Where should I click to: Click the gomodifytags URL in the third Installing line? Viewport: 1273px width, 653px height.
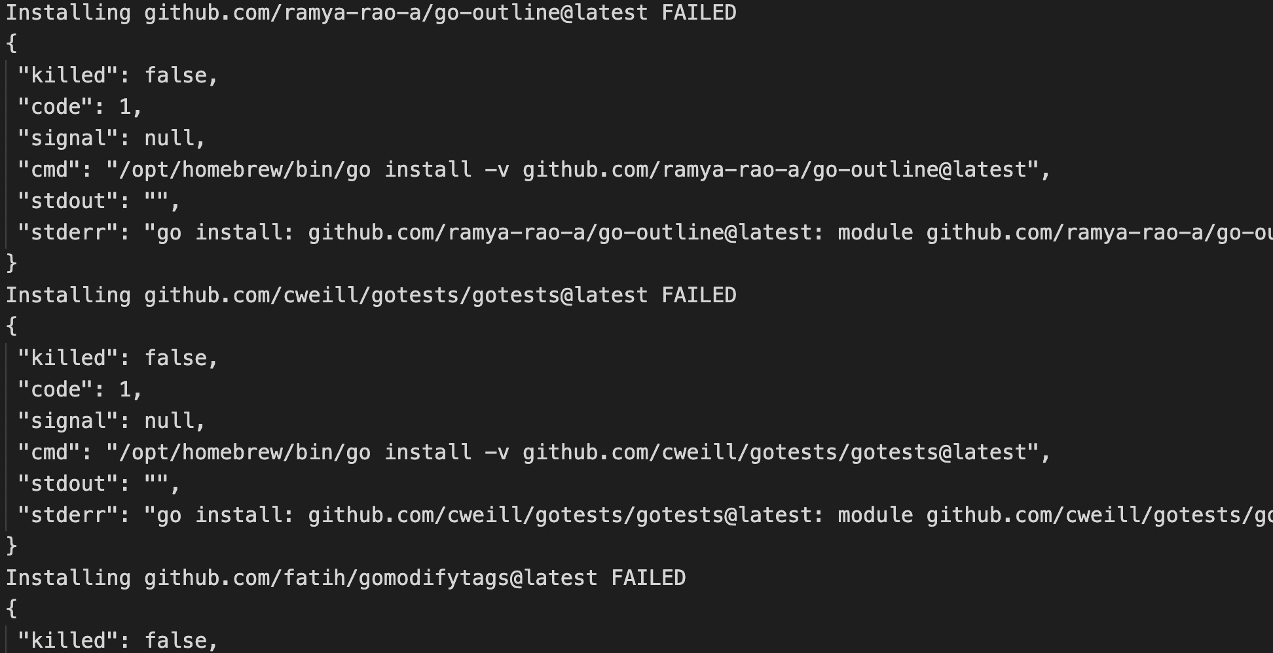click(371, 578)
